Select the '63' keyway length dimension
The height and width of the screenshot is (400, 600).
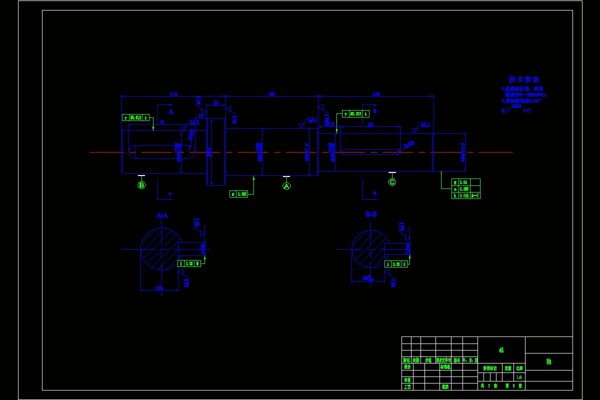(x=370, y=124)
